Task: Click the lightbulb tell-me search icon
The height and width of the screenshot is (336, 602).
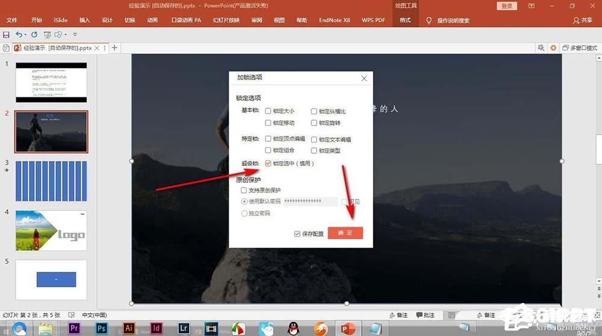Action: 429,20
